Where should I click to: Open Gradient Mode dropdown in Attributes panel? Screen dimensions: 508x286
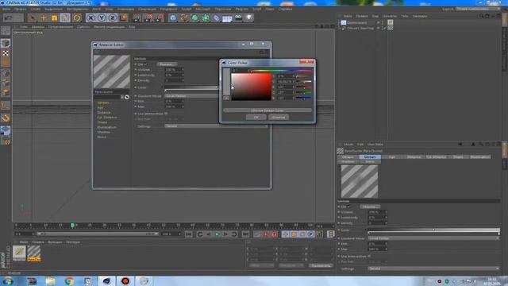(x=434, y=238)
